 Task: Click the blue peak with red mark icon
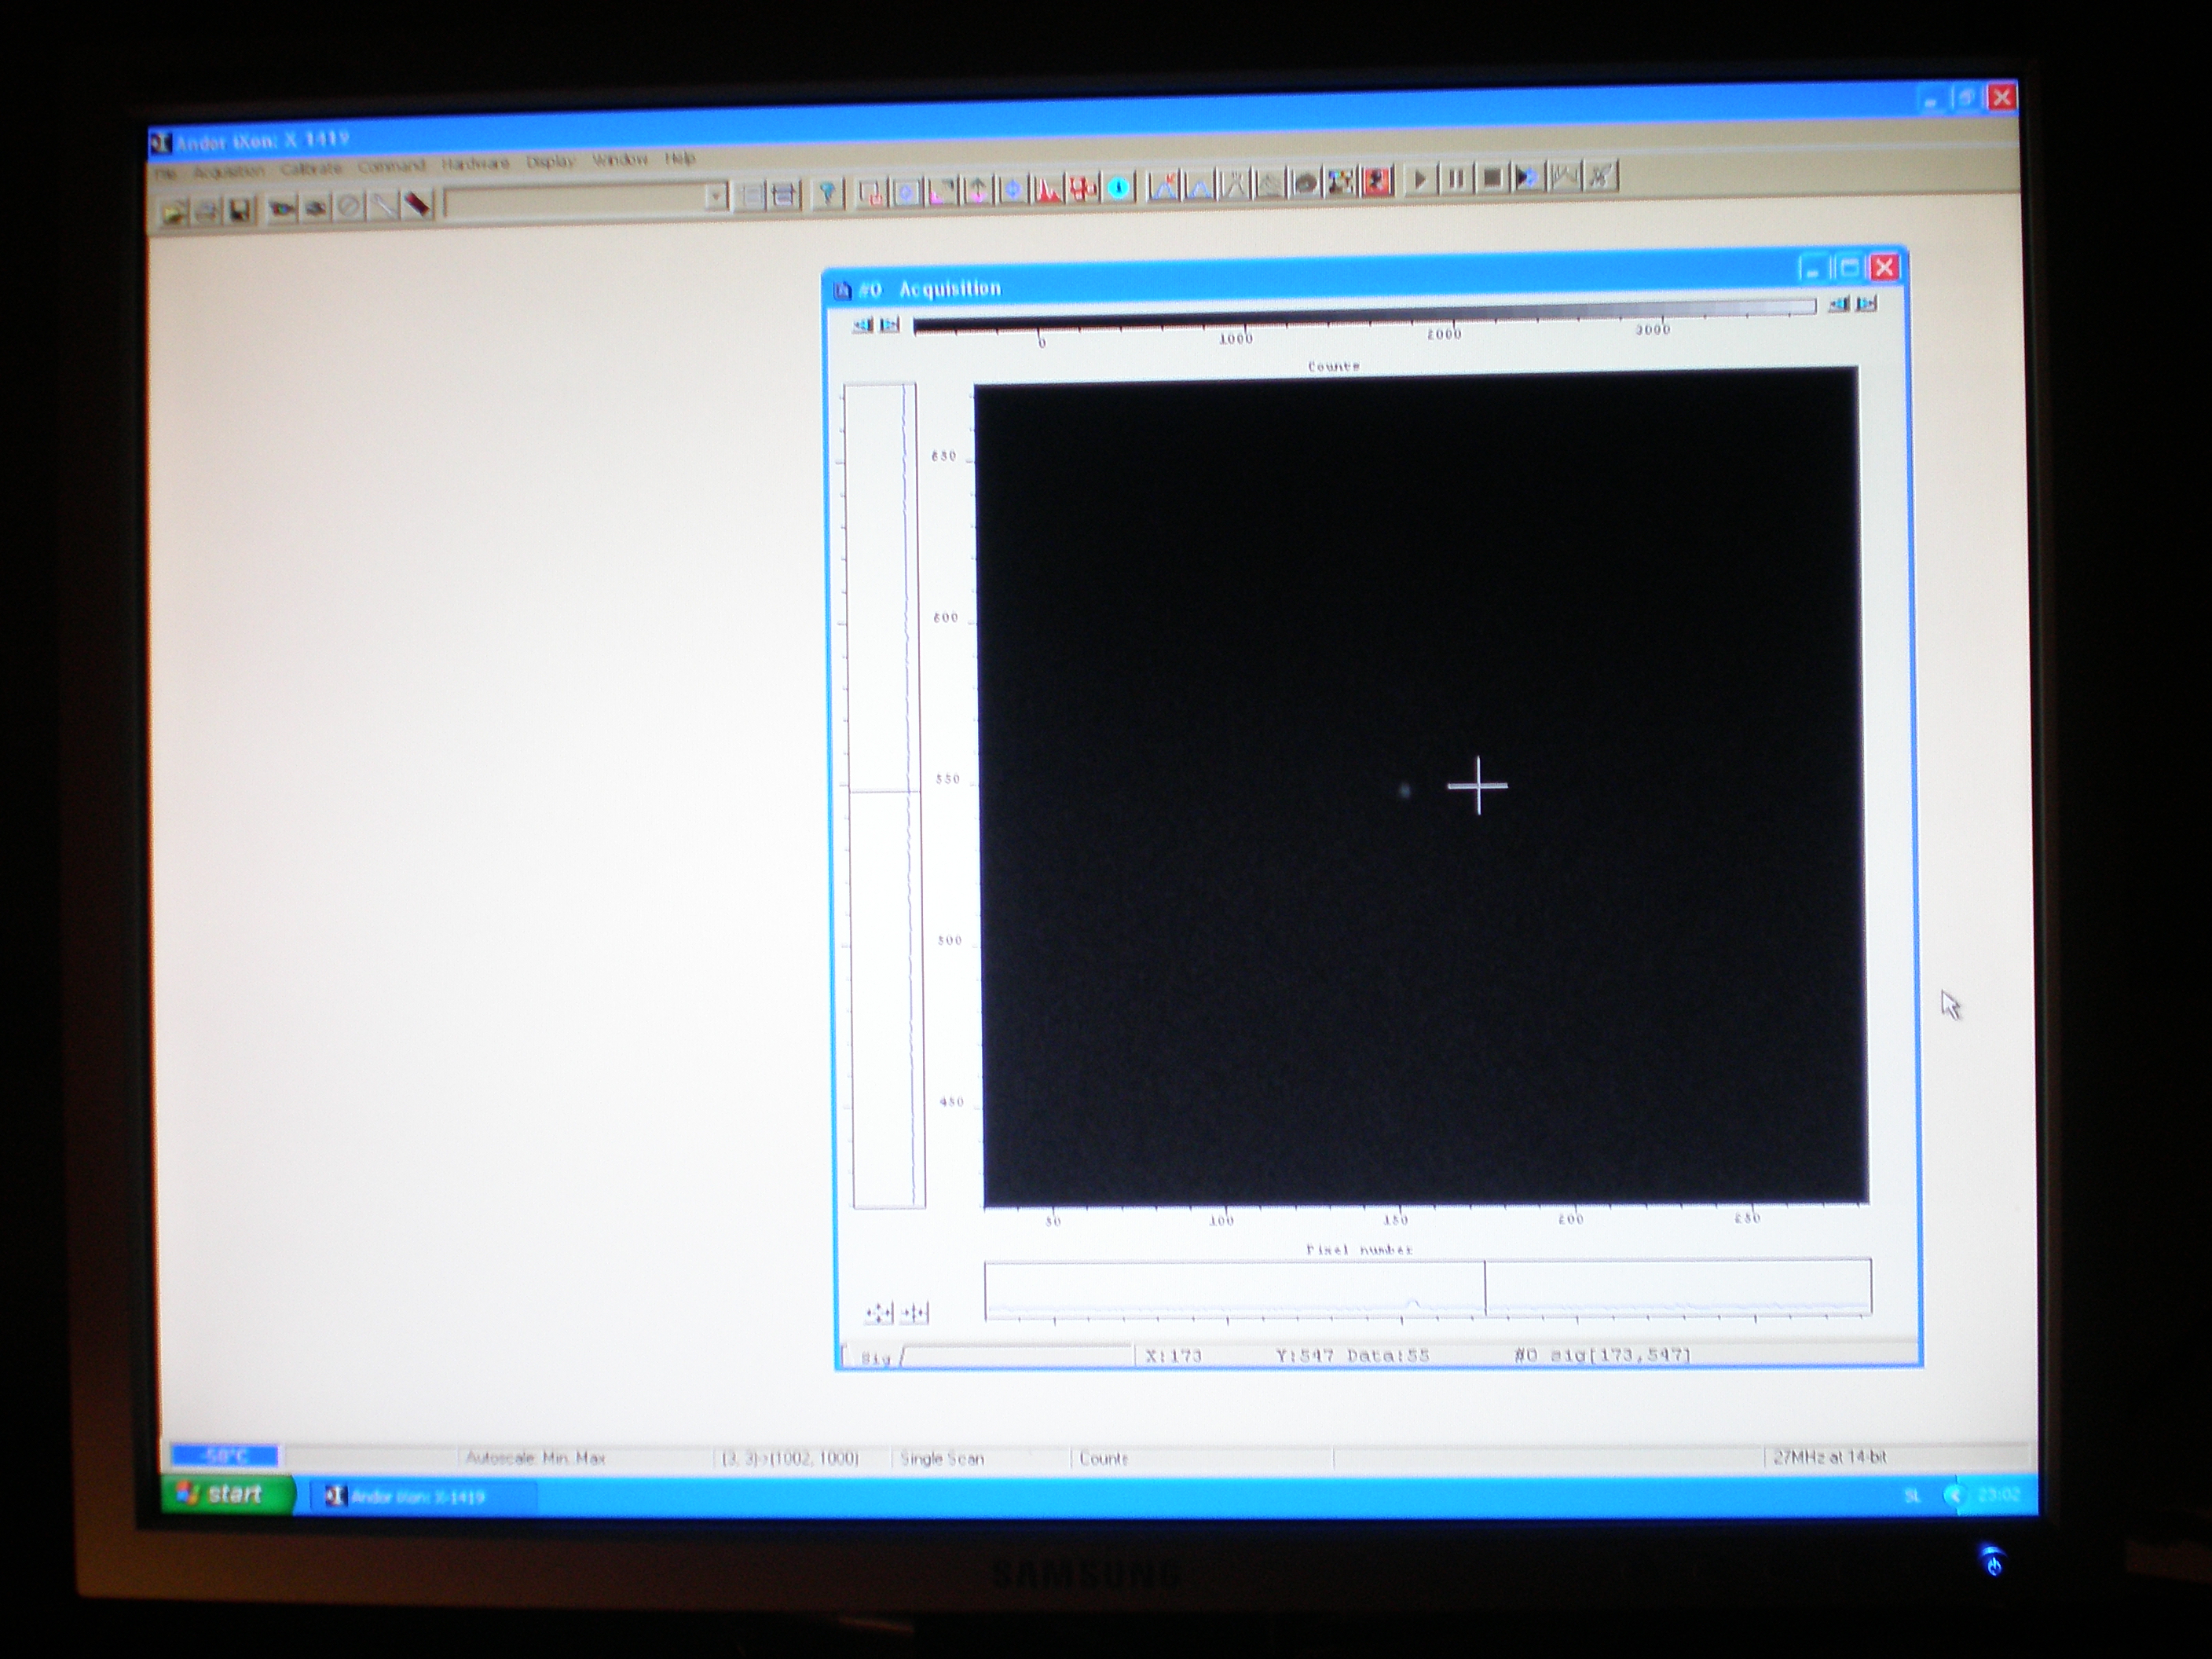[x=1163, y=185]
